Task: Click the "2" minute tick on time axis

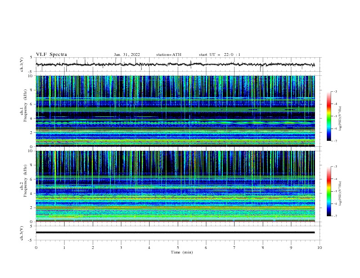Action: tap(93, 248)
